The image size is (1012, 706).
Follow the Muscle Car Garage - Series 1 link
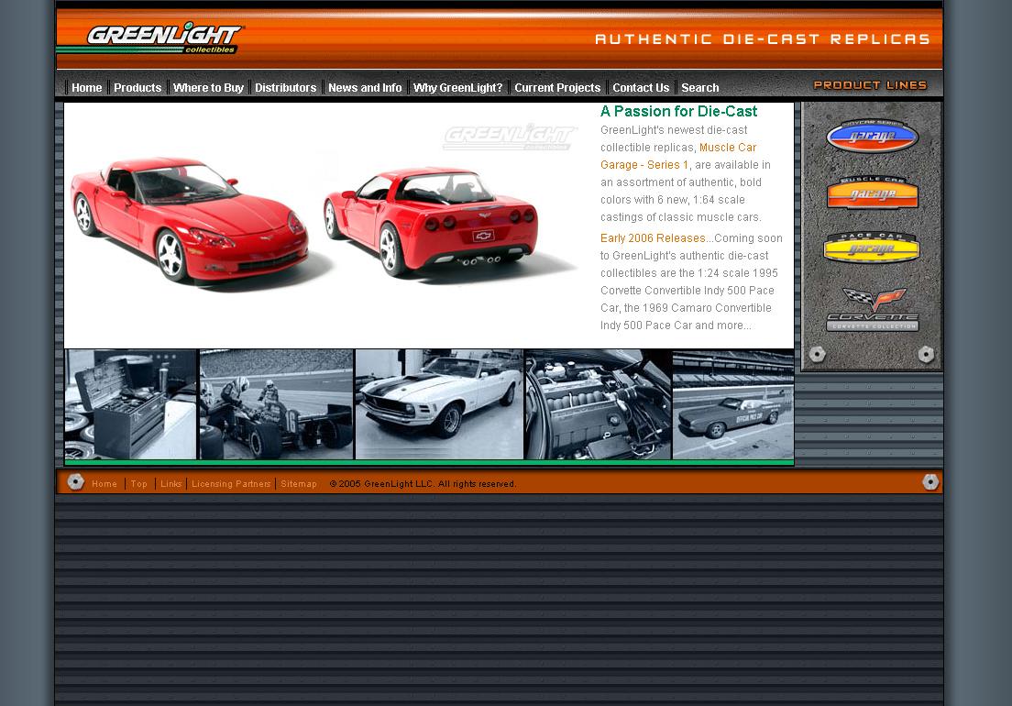(678, 156)
